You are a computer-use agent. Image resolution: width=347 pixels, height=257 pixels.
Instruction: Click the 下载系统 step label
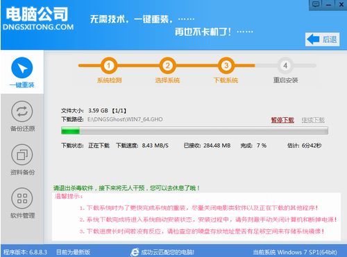[226, 80]
